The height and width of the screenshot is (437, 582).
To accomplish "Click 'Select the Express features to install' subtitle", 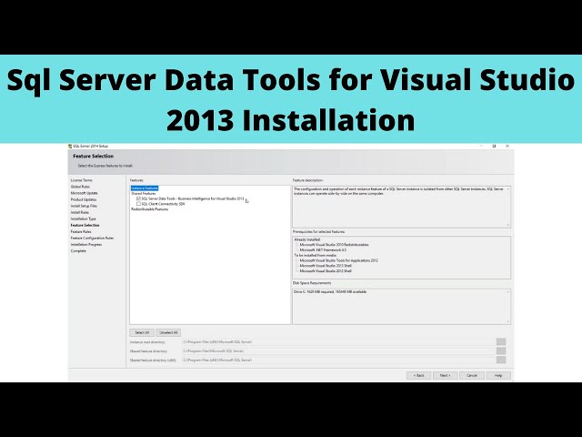I will pos(105,166).
